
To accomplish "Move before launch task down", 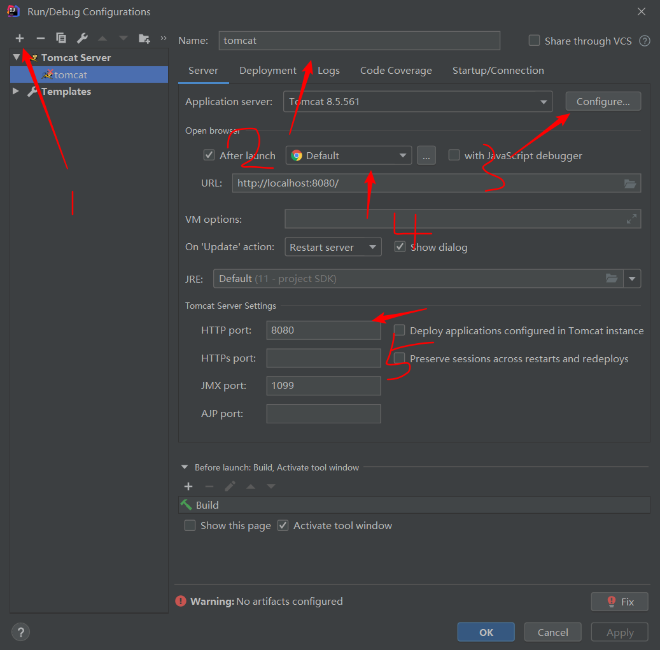I will pyautogui.click(x=271, y=486).
